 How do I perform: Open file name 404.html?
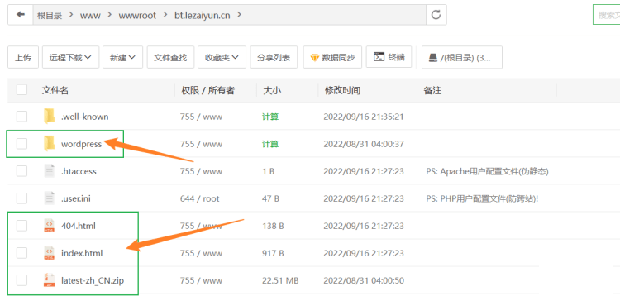pyautogui.click(x=79, y=226)
